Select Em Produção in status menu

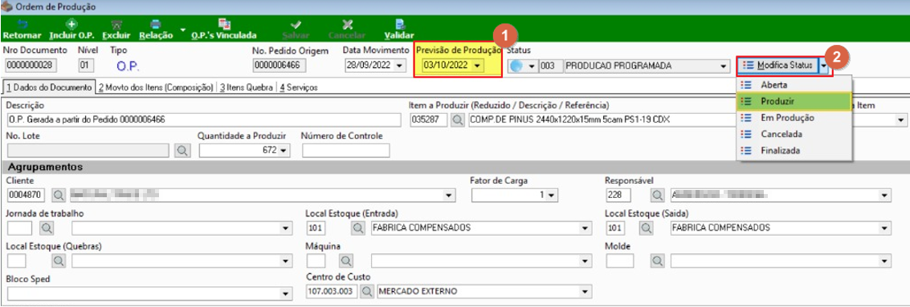click(794, 118)
